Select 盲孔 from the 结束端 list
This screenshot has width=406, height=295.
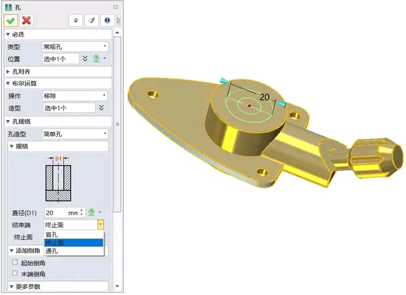[x=74, y=235]
